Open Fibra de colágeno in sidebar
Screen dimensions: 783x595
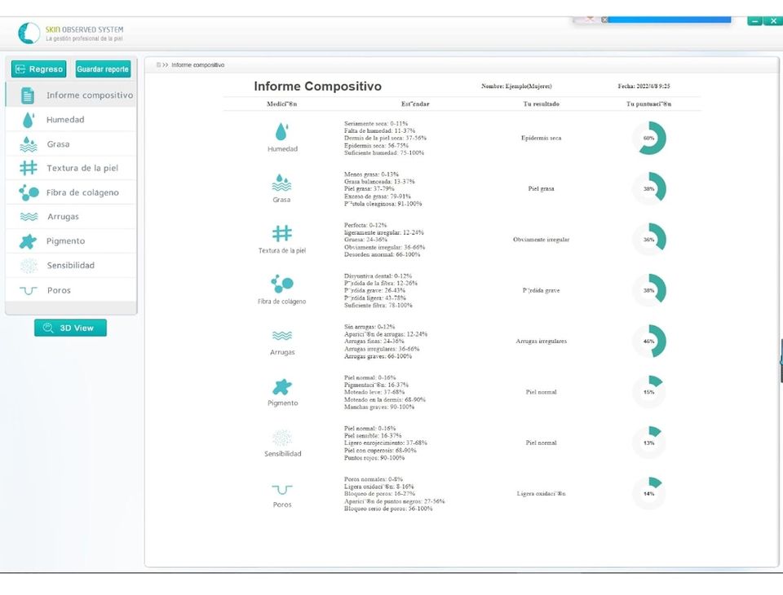(x=71, y=192)
